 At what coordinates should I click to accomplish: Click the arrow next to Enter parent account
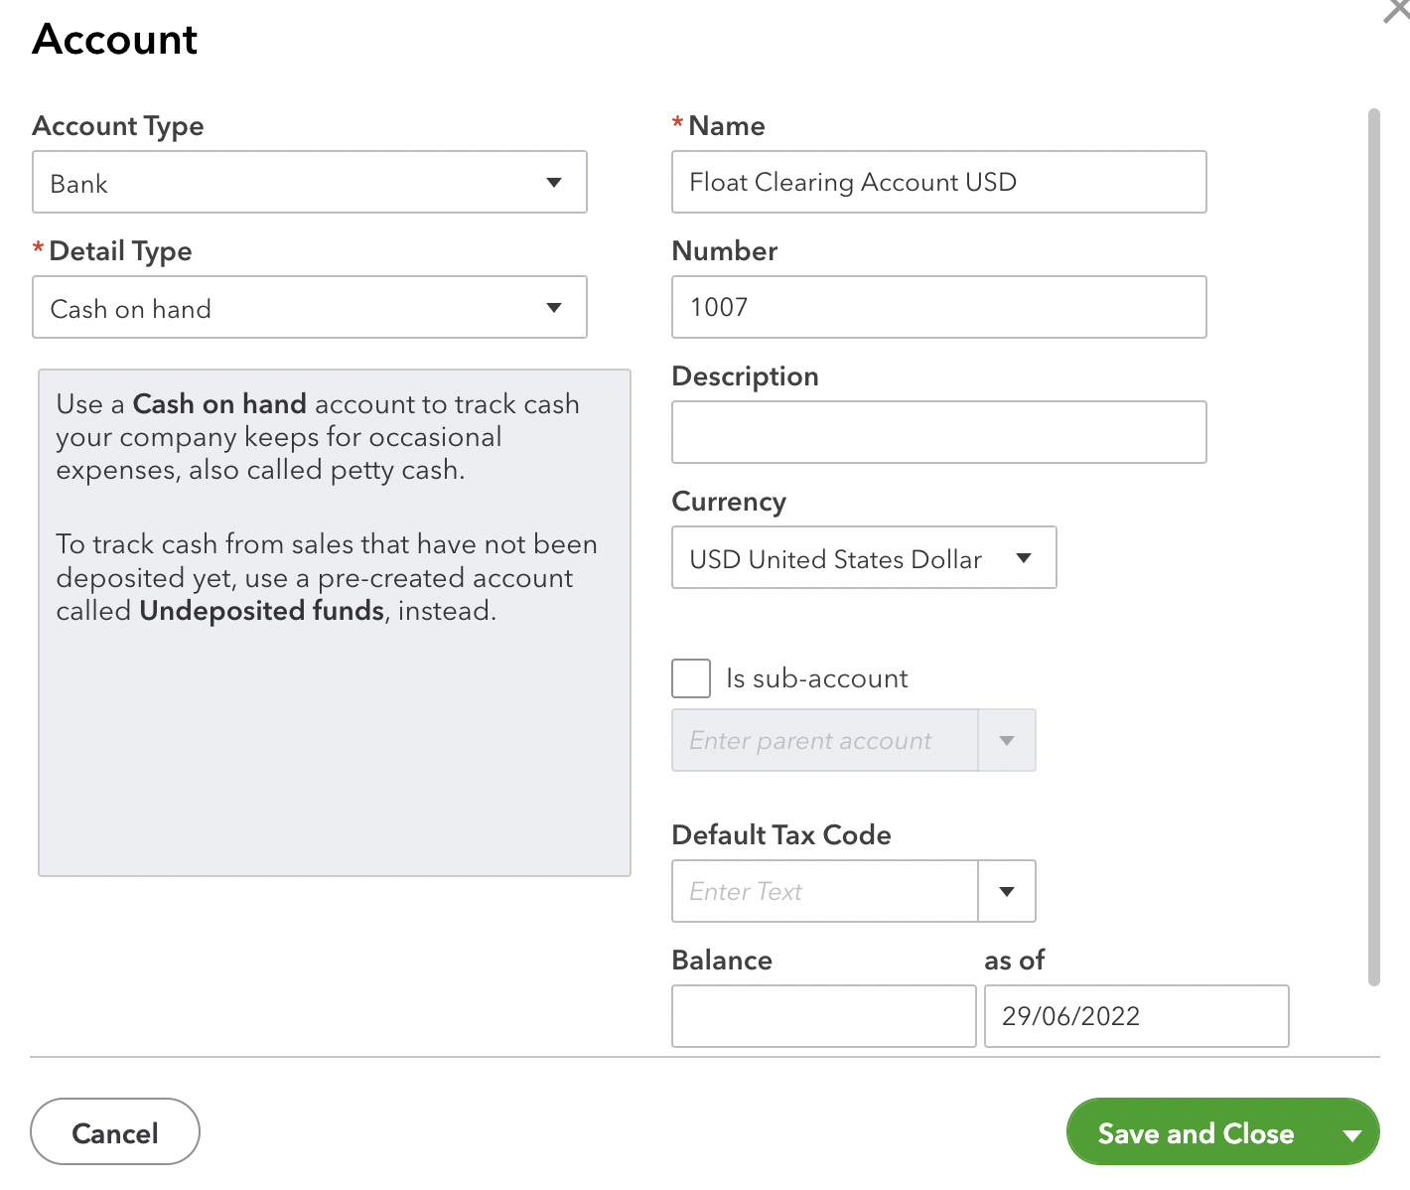(1007, 741)
